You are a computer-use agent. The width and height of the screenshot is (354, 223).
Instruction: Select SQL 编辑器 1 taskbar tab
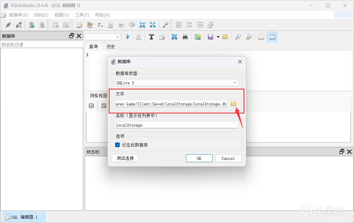[24, 217]
